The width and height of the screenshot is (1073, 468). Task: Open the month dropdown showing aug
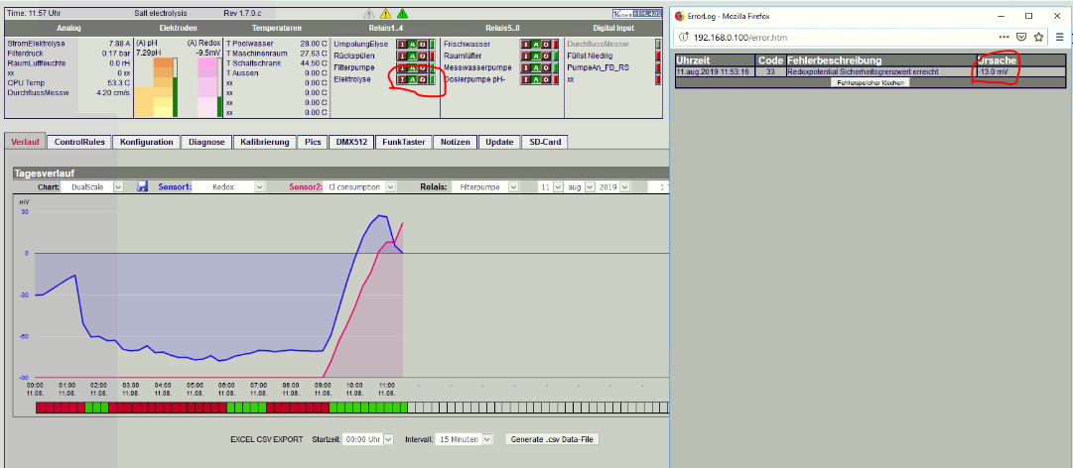[581, 186]
